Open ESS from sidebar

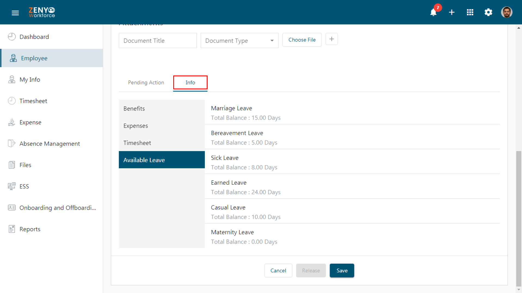tap(52, 186)
